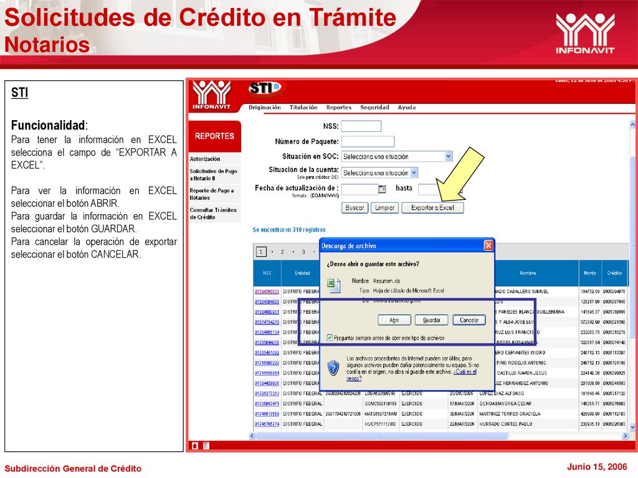Select Reporte de Pago a Notarios
The height and width of the screenshot is (478, 638).
click(x=212, y=194)
